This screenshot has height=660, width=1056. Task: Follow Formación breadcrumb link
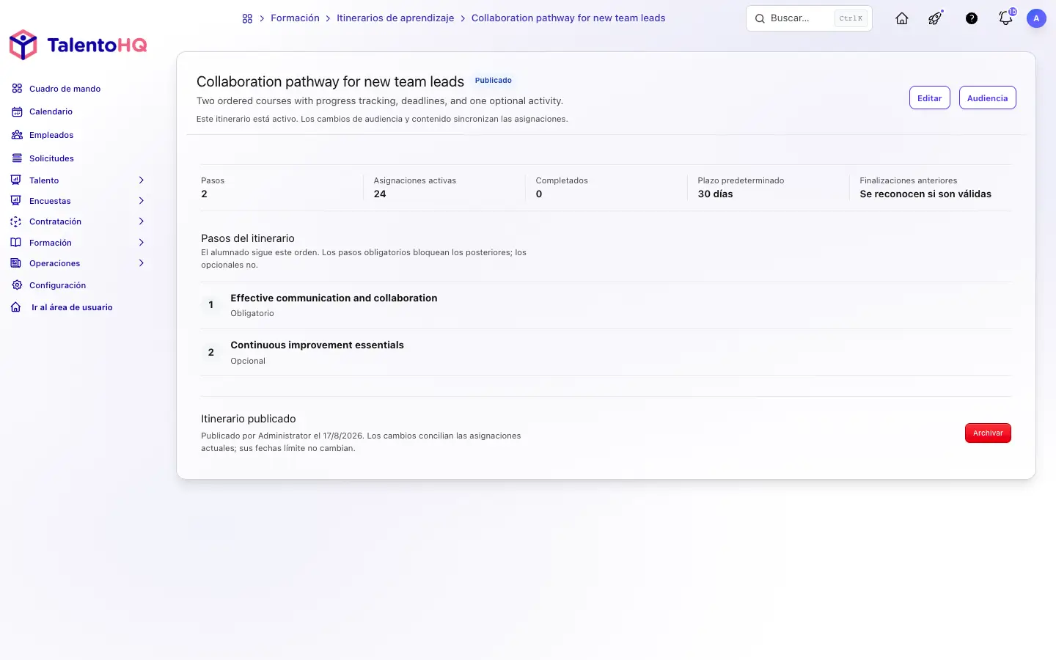pos(295,18)
